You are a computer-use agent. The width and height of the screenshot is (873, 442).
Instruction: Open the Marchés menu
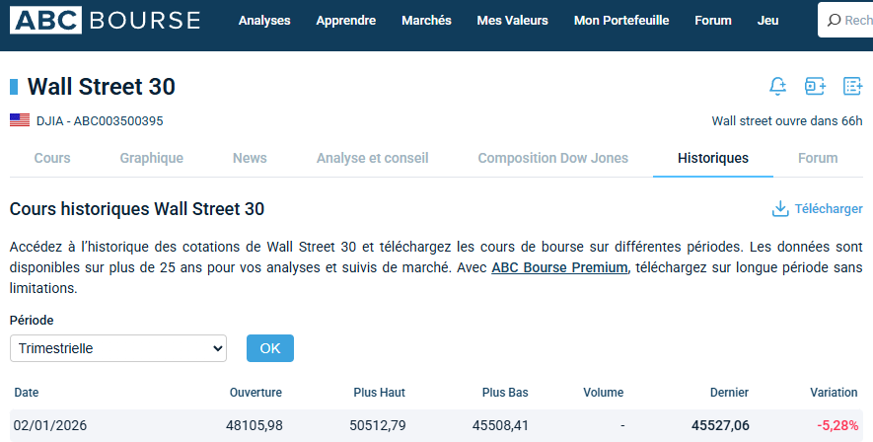click(x=426, y=21)
